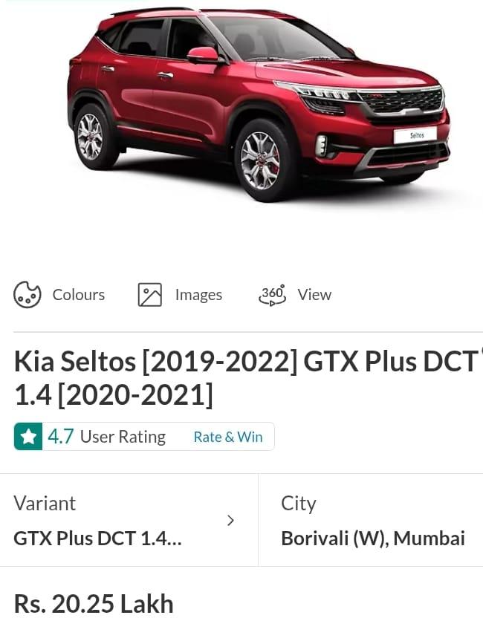Screen dimensions: 483x618
Task: Click the 4.7 rating score
Action: pos(61,437)
